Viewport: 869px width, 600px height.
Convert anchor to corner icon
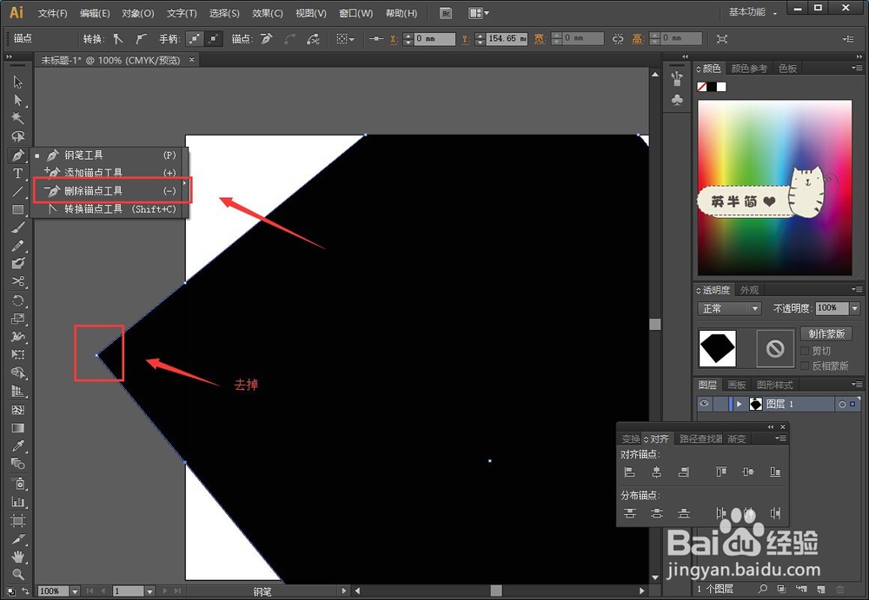point(117,39)
